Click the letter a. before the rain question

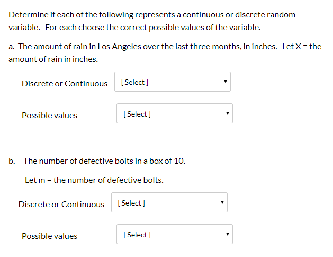click(12, 47)
